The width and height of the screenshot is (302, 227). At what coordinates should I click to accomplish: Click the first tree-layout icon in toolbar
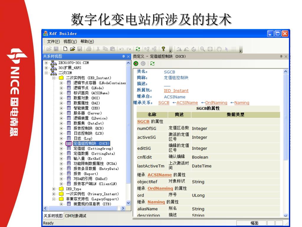coord(147,49)
